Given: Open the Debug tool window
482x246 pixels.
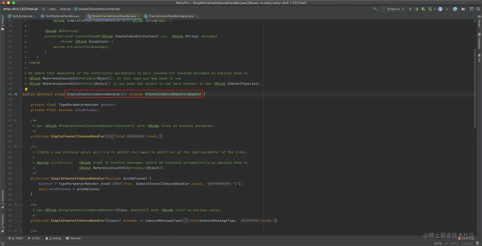Looking at the screenshot, I should (53, 238).
